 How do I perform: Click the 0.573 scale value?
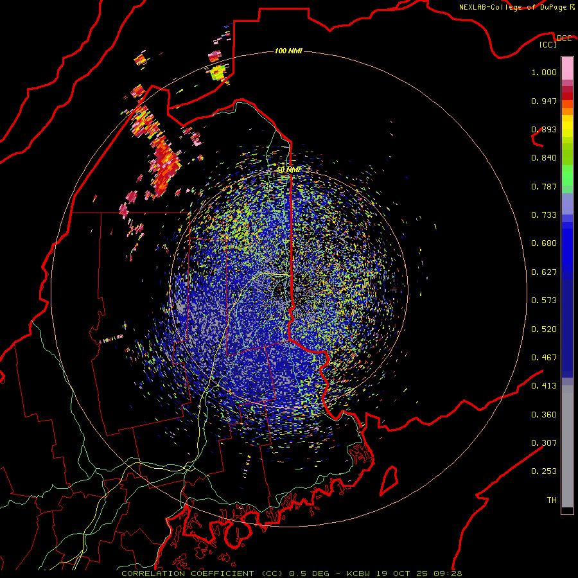pos(544,301)
